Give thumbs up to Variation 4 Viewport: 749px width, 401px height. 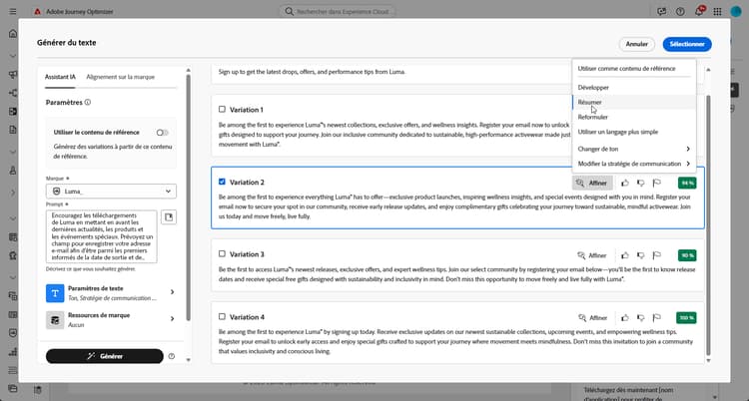point(625,317)
